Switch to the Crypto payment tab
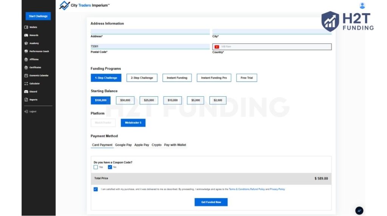387x216 pixels. click(156, 145)
